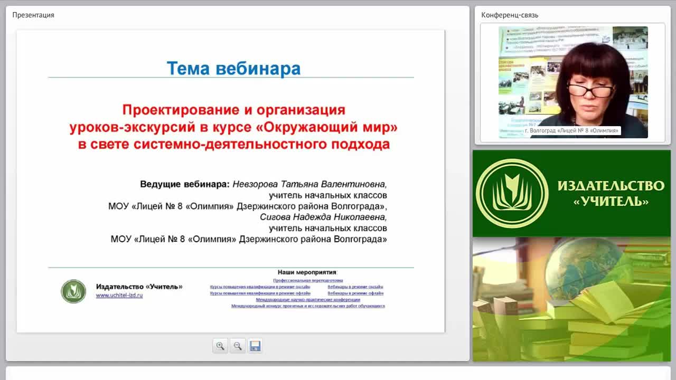The height and width of the screenshot is (380, 676).
Task: Open Международный конкурс проектных работ link
Action: (x=308, y=306)
